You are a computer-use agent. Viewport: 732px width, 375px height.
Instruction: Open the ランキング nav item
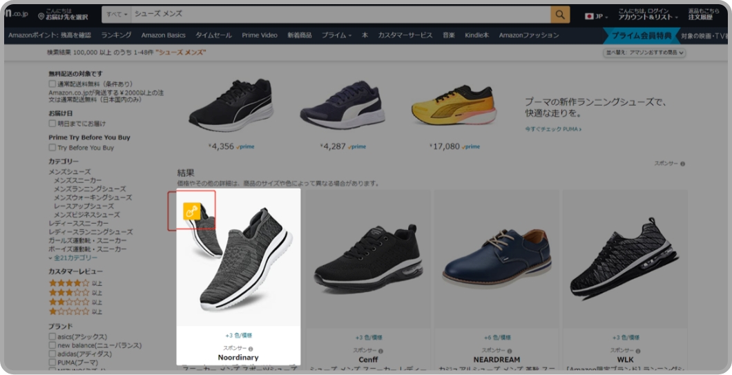coord(116,35)
